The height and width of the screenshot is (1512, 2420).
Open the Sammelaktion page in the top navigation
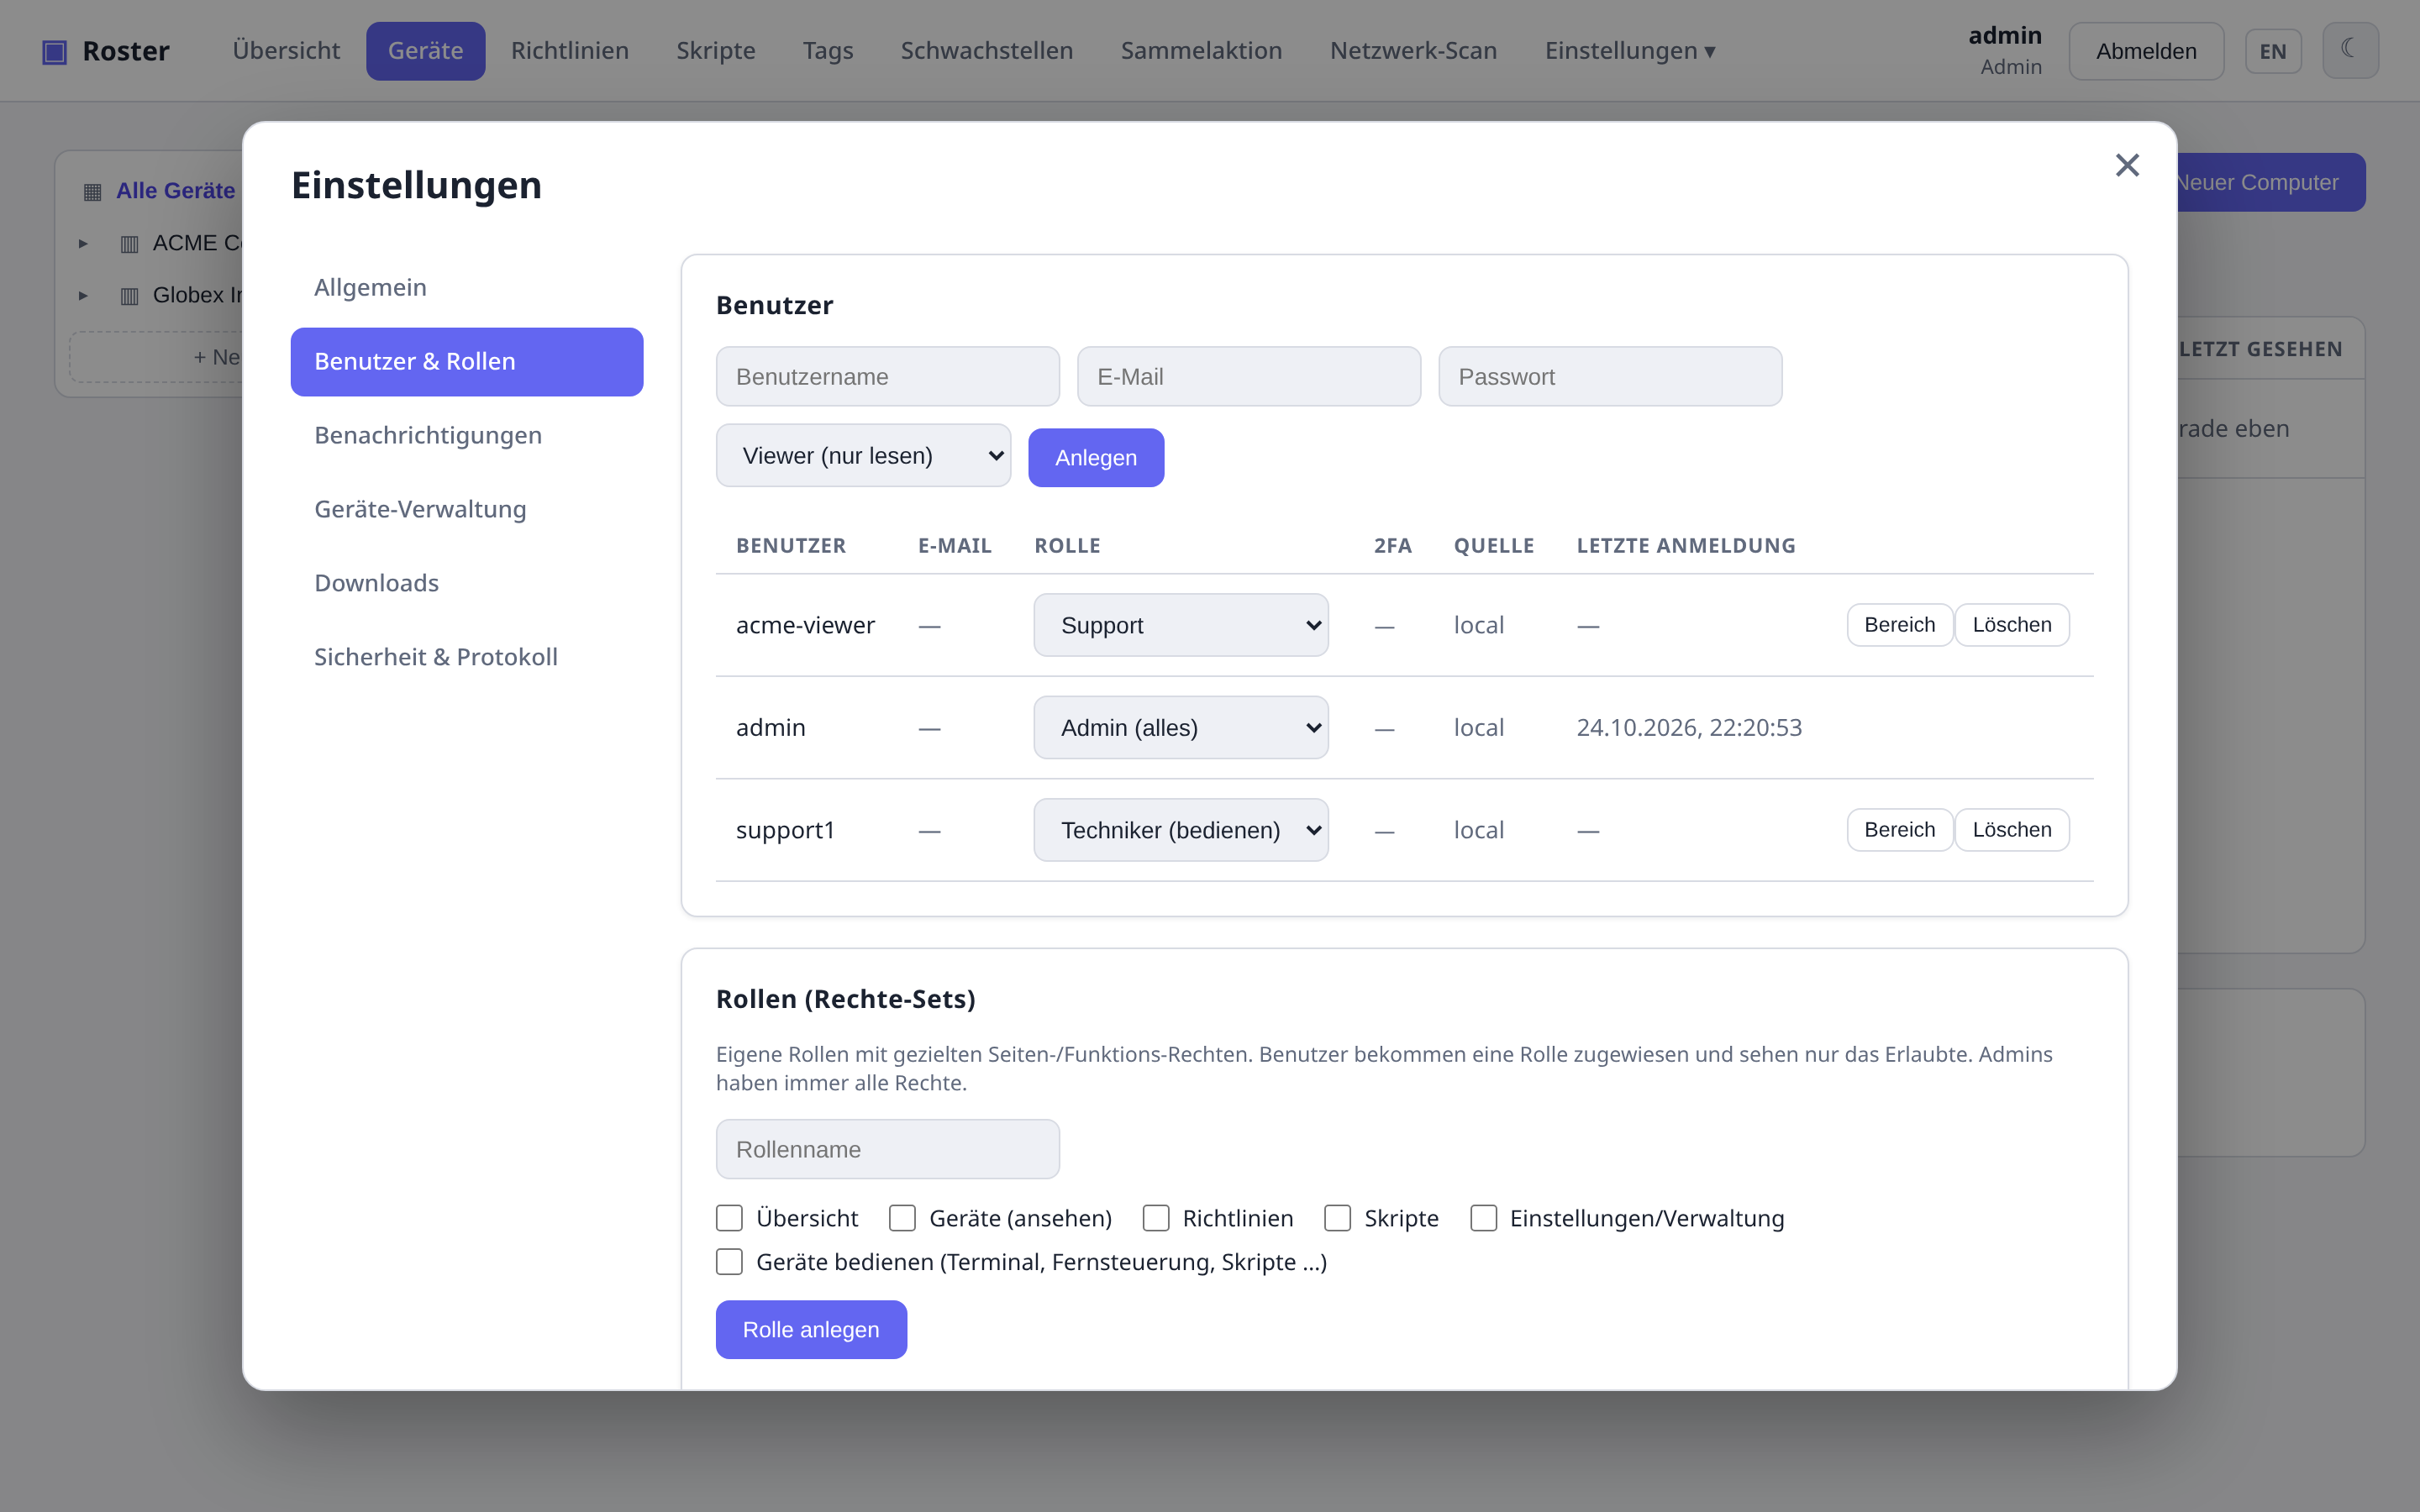point(1201,51)
